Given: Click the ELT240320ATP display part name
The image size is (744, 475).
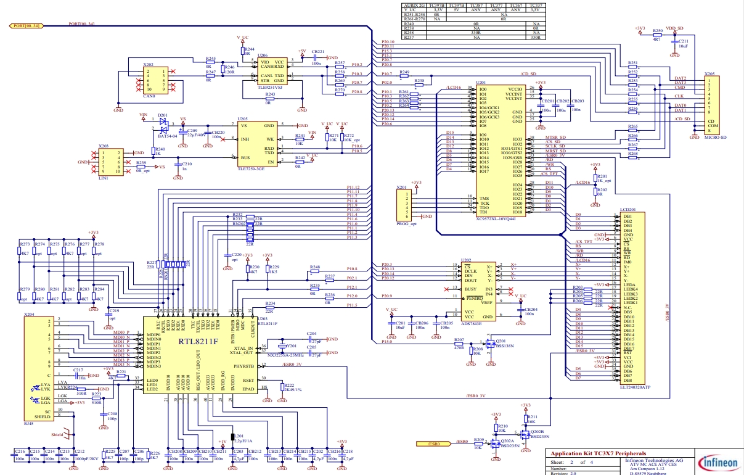Looking at the screenshot, I should pyautogui.click(x=635, y=386).
